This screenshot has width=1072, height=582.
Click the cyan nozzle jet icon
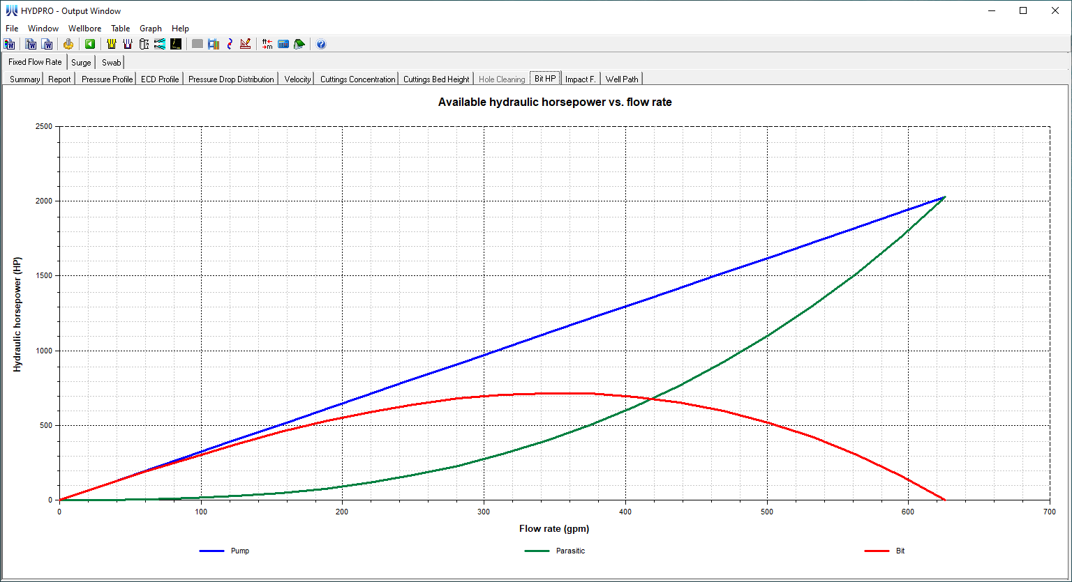coord(160,44)
